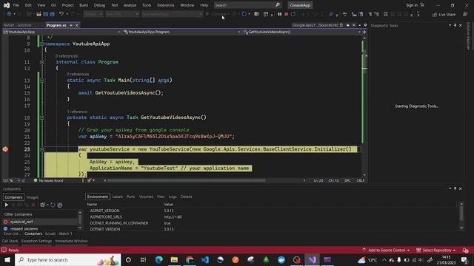Click the Visual Studio taskbar icon
Screen dimensions: 474x266
tap(312, 259)
